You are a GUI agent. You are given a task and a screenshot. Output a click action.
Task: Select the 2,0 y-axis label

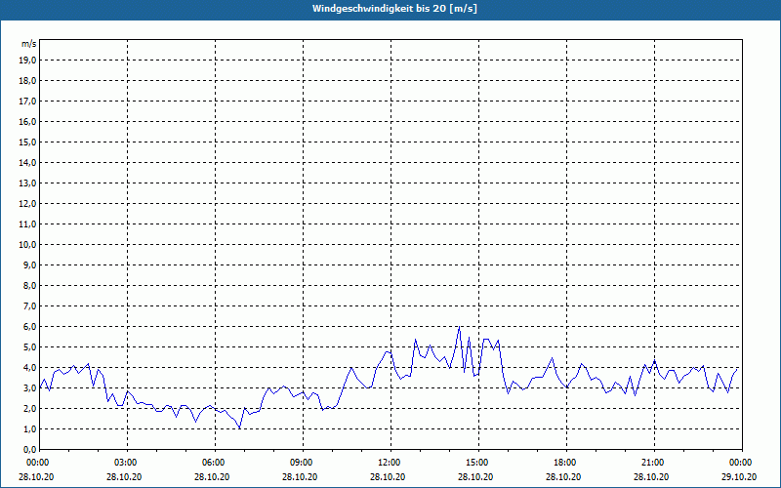30,408
